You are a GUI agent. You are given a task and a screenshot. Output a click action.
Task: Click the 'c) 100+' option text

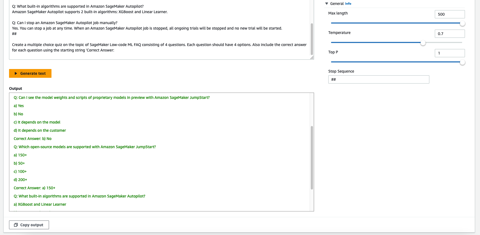pyautogui.click(x=20, y=171)
